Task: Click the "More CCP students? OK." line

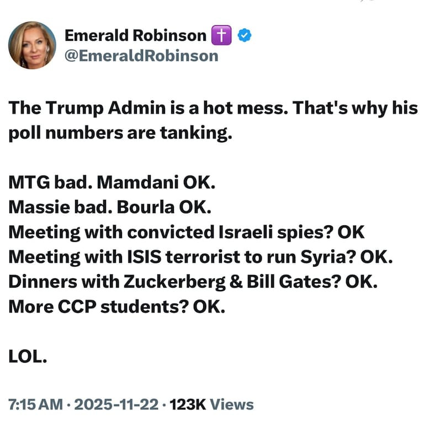Action: click(x=117, y=306)
